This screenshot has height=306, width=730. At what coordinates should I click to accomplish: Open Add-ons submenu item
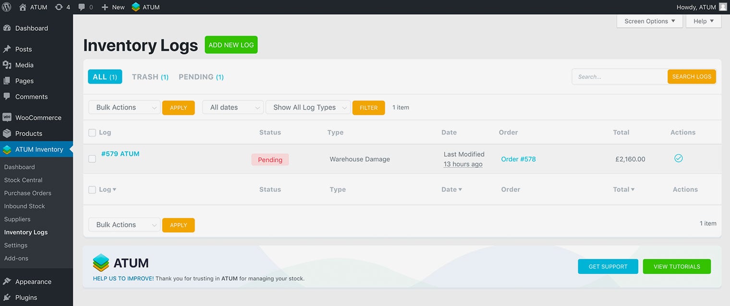(x=16, y=258)
